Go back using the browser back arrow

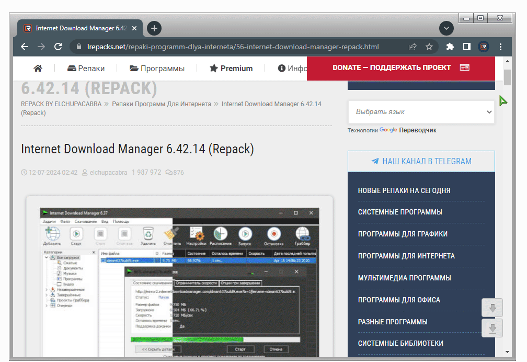25,47
